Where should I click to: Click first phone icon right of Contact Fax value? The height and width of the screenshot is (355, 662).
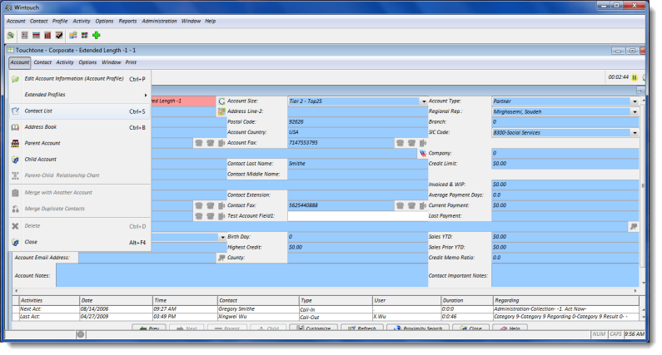click(400, 205)
